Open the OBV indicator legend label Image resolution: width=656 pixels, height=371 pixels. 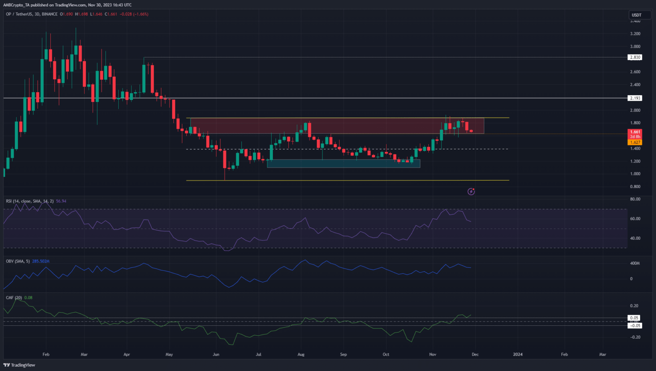pos(18,261)
